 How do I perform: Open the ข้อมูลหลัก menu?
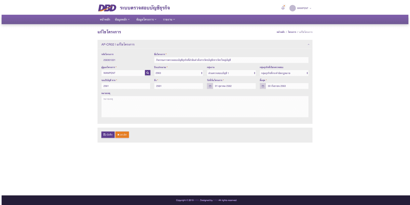pyautogui.click(x=122, y=19)
